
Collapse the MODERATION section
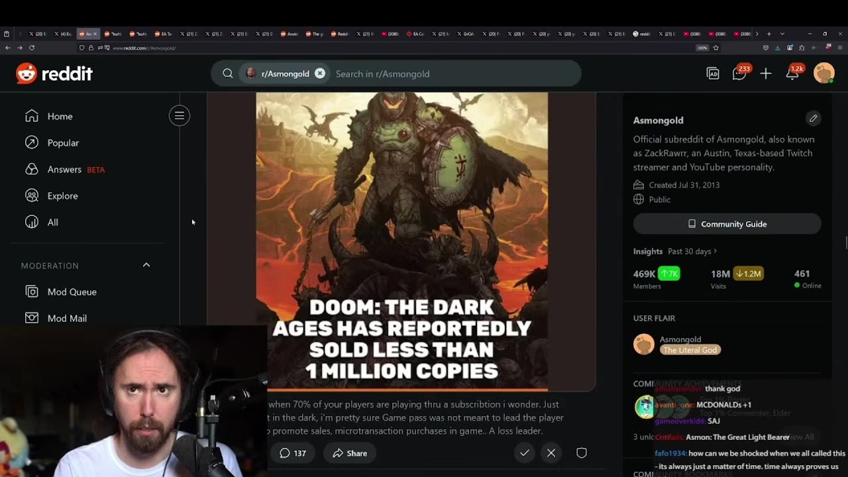[x=146, y=265]
